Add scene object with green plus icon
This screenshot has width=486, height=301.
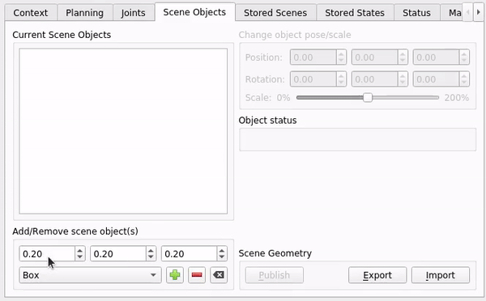(175, 275)
